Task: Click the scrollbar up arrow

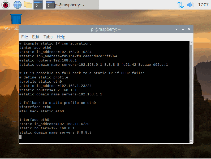Action: 191,43
